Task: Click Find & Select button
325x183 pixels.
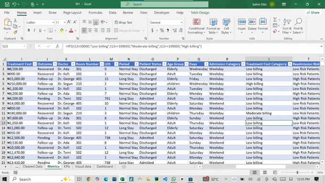Action: tap(298, 26)
